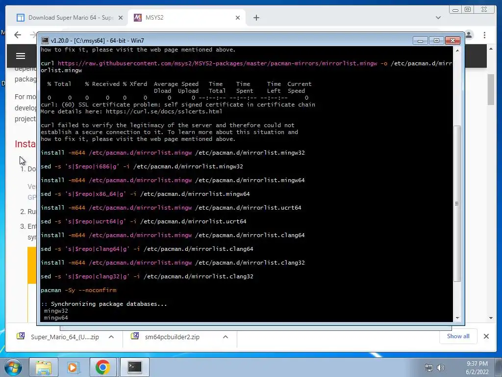Open File Explorer from taskbar
Viewport: 502px width, 377px height.
pos(44,367)
